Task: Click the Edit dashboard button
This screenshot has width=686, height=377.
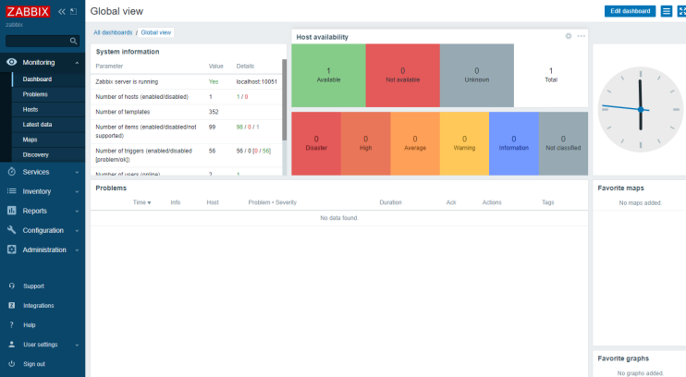Action: click(x=629, y=11)
